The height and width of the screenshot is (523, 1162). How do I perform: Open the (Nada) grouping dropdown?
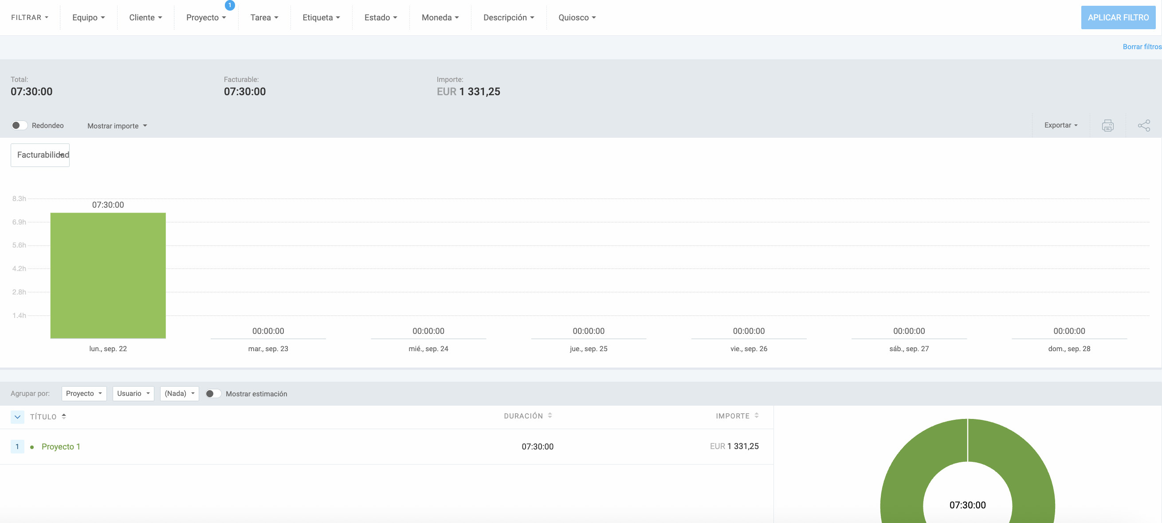click(179, 393)
